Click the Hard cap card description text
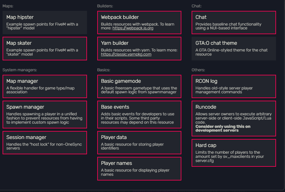This screenshot has width=285, height=192. (x=230, y=157)
